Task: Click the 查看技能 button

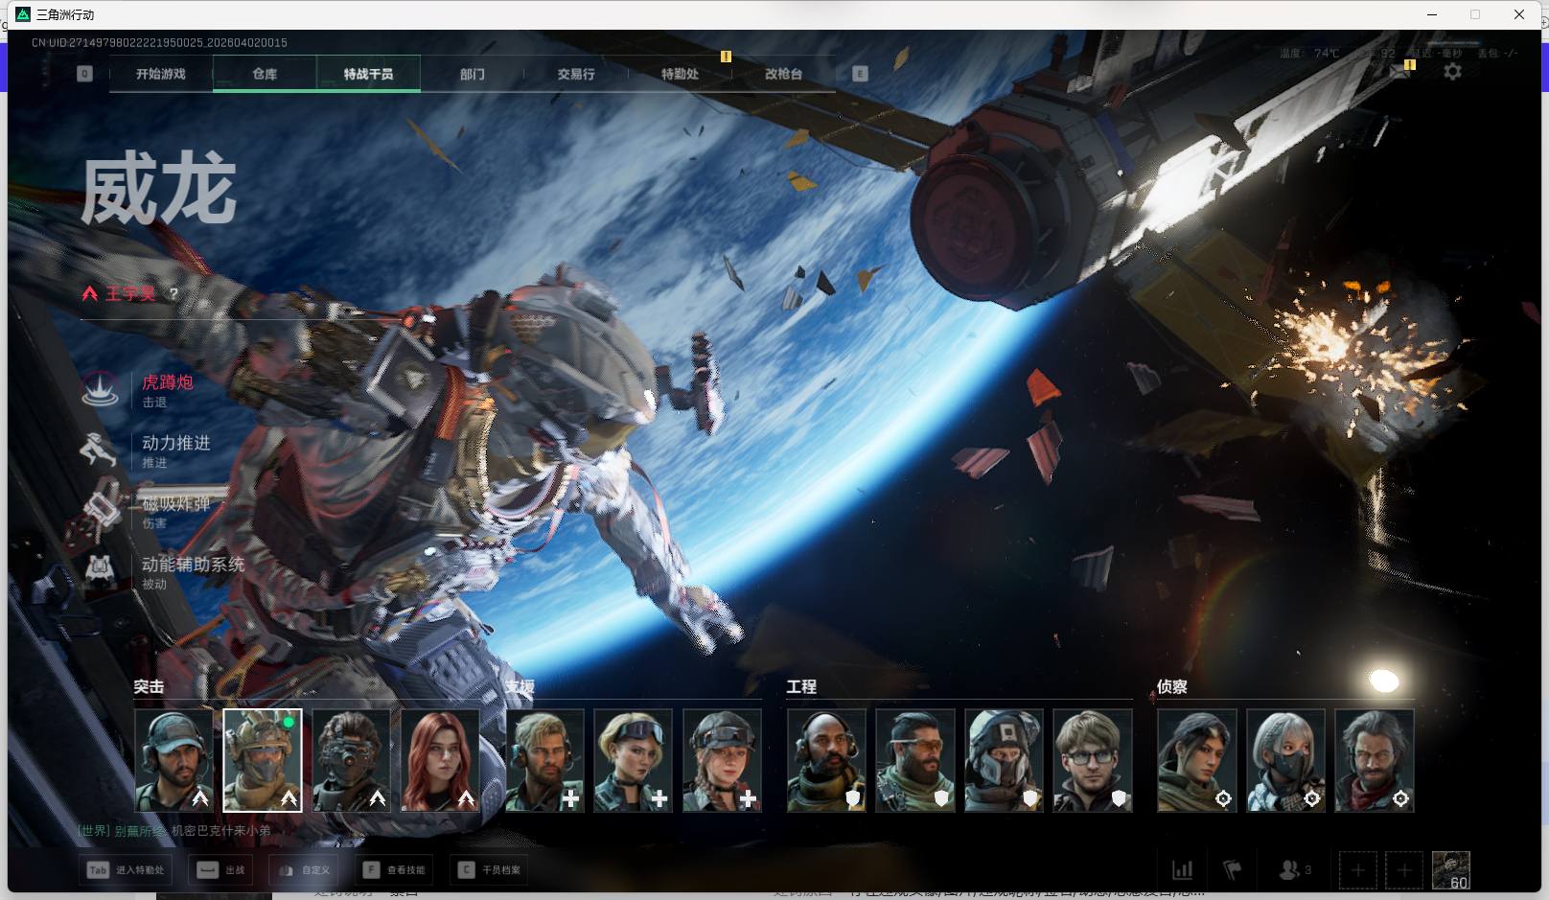Action: (394, 870)
